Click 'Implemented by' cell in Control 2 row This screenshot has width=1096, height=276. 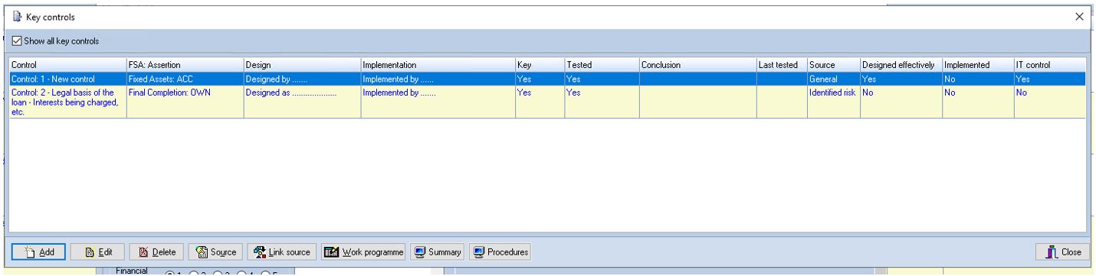click(x=438, y=102)
